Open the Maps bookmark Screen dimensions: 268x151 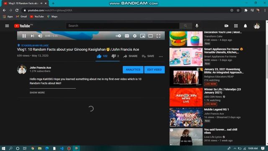(52, 16)
